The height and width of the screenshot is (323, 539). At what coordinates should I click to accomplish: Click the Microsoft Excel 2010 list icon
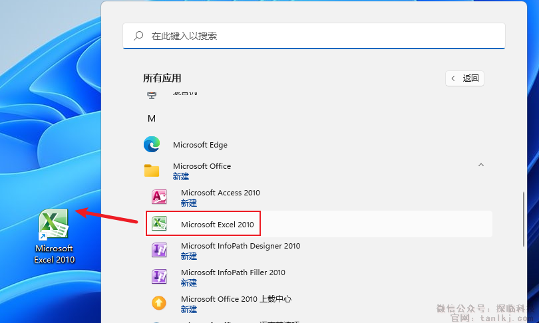pyautogui.click(x=159, y=223)
